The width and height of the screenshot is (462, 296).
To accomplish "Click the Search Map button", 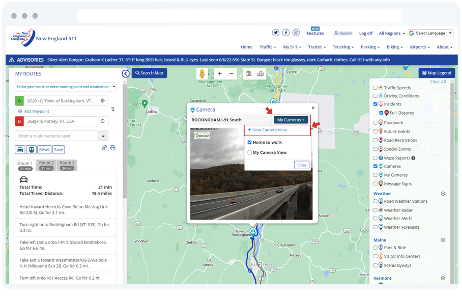I will (150, 73).
